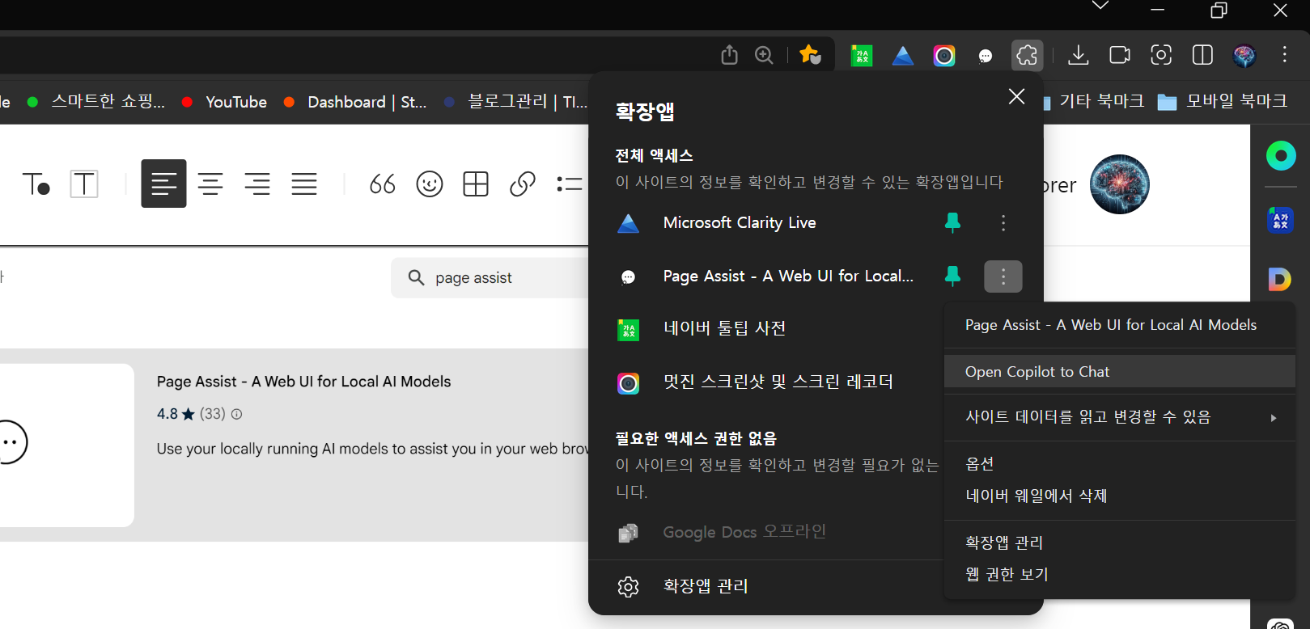Open the browser profile avatar
The width and height of the screenshot is (1310, 629).
click(x=1244, y=55)
